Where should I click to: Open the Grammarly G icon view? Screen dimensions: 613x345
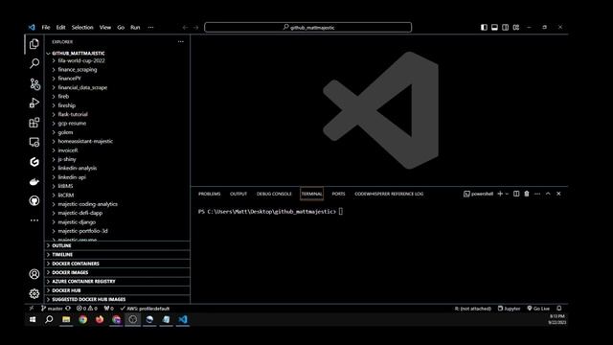pos(34,162)
